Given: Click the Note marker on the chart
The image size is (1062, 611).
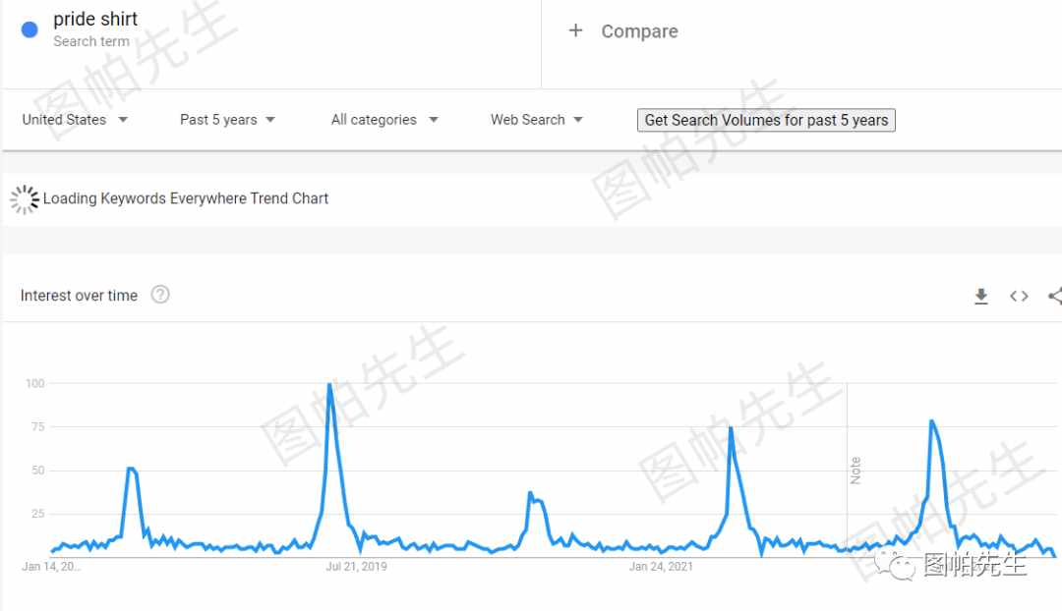Looking at the screenshot, I should click(x=855, y=471).
